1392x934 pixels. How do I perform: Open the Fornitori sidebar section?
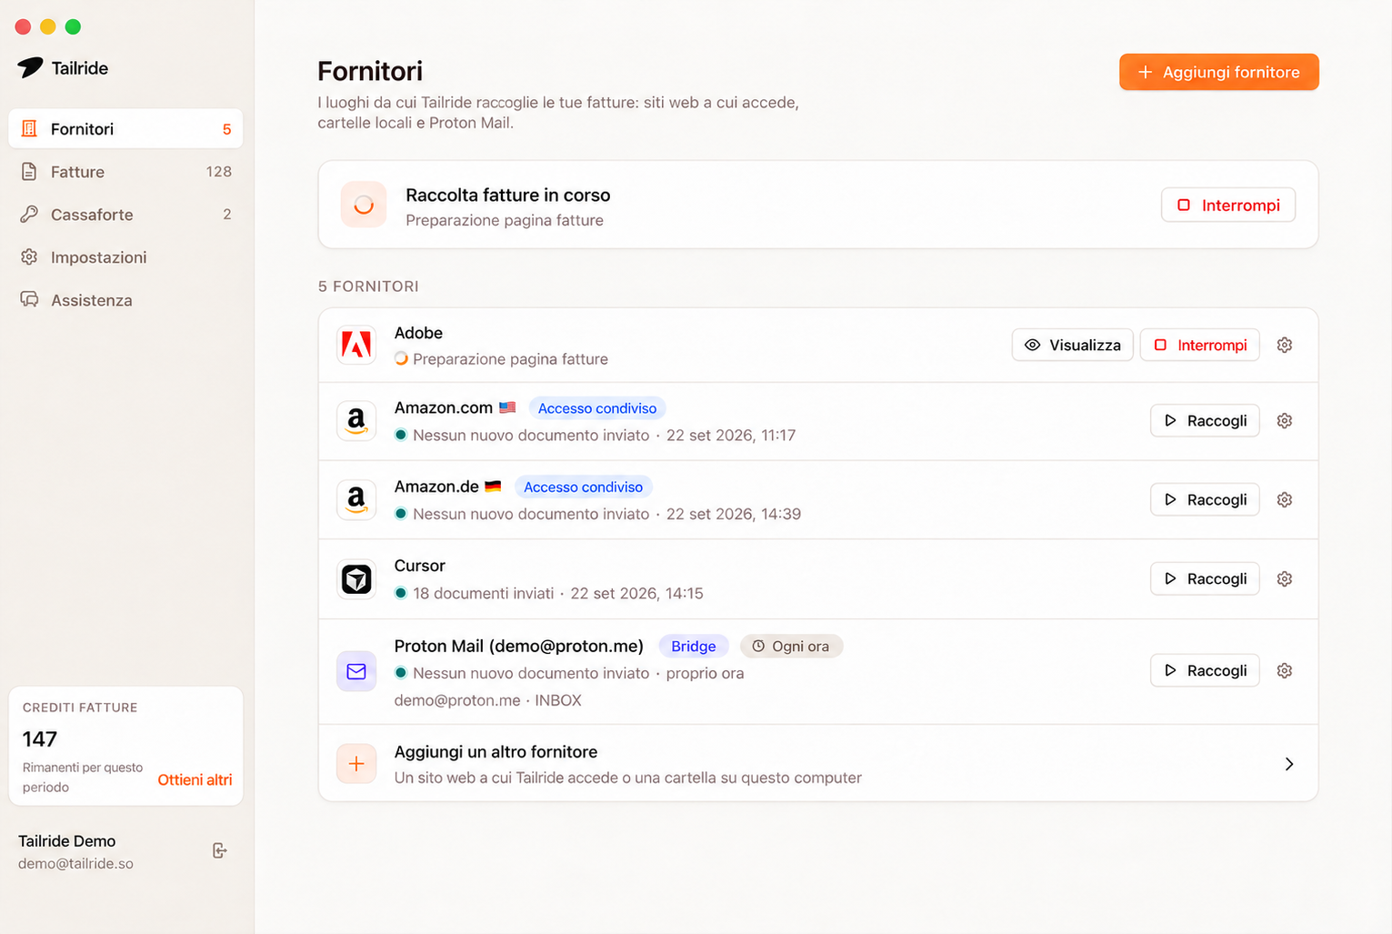tap(125, 129)
